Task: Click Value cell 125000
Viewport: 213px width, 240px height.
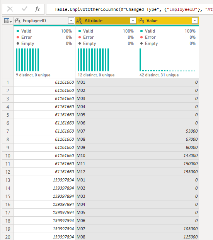Action: coord(168,237)
